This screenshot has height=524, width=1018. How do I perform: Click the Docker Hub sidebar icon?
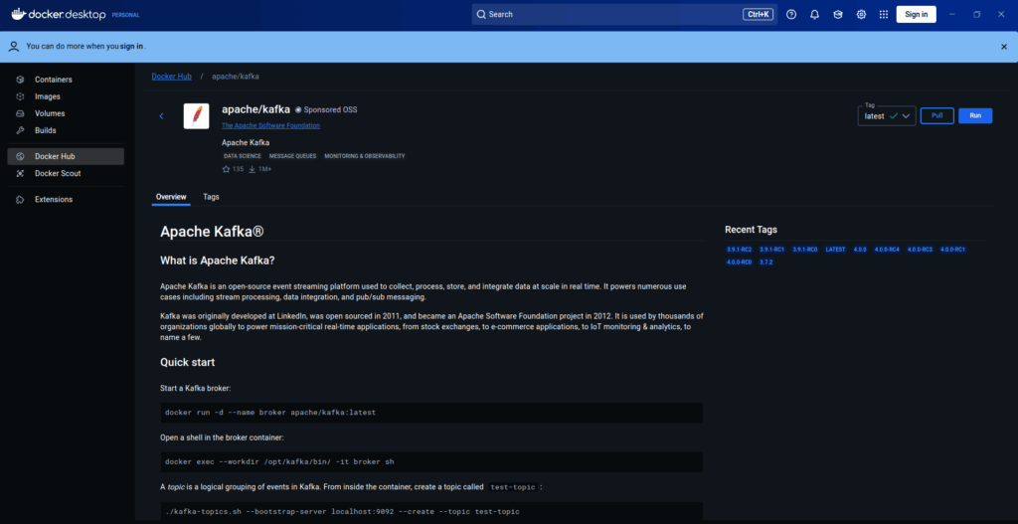[x=20, y=156]
